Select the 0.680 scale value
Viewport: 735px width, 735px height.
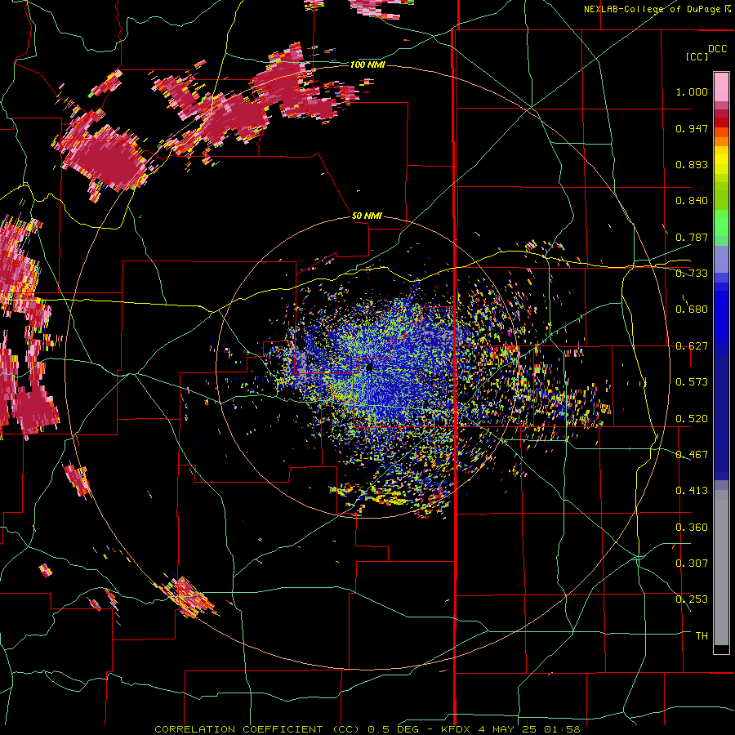coord(692,310)
